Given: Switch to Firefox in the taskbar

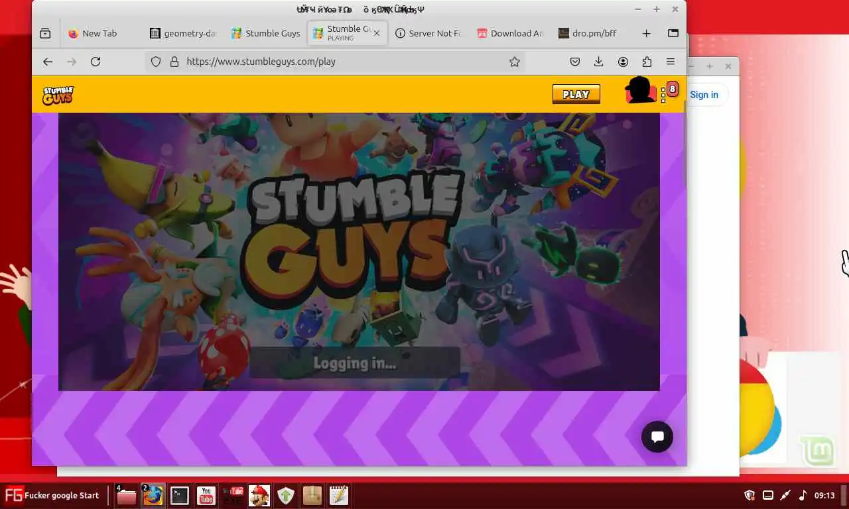Looking at the screenshot, I should coord(153,495).
